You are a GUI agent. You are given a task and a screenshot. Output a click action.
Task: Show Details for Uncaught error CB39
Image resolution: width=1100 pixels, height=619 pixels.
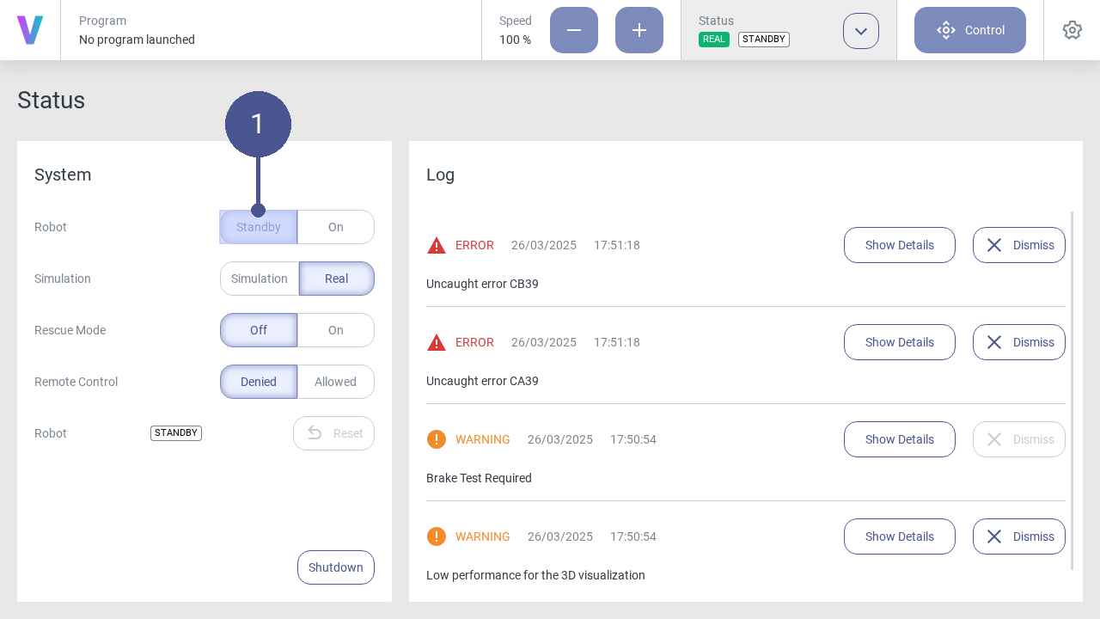coord(899,245)
